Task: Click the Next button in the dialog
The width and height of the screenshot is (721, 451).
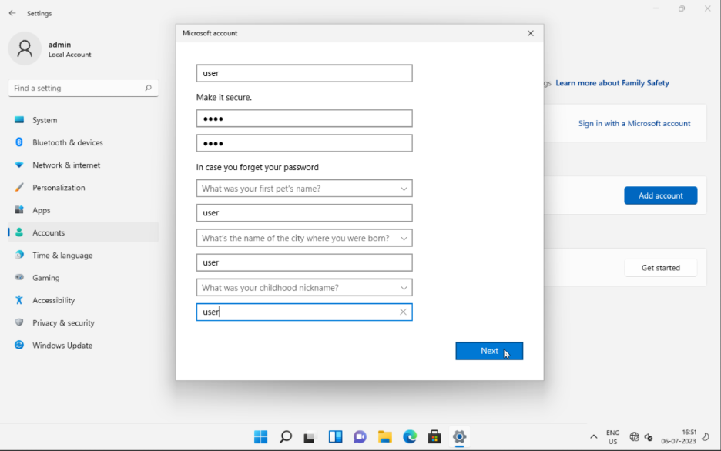Action: pos(489,351)
